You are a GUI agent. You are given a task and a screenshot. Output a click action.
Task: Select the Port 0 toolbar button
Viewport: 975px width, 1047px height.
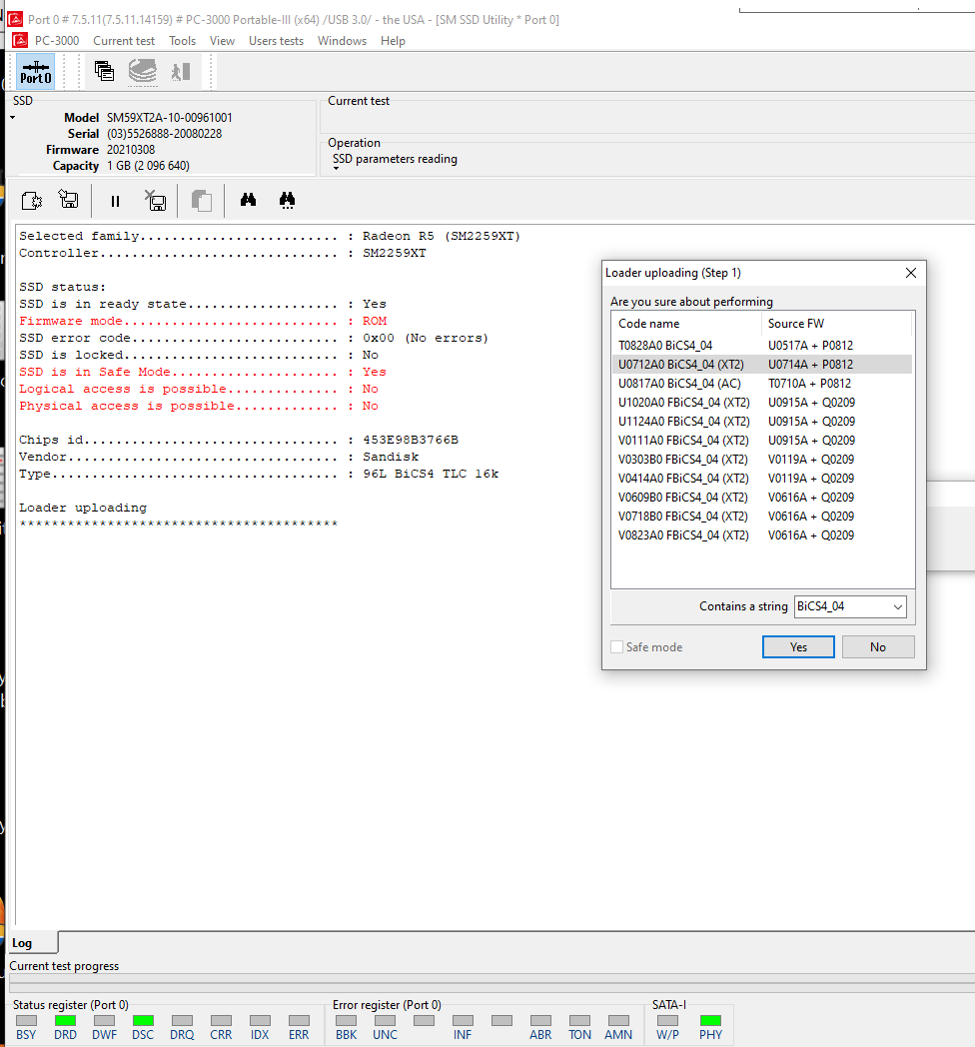pyautogui.click(x=35, y=72)
